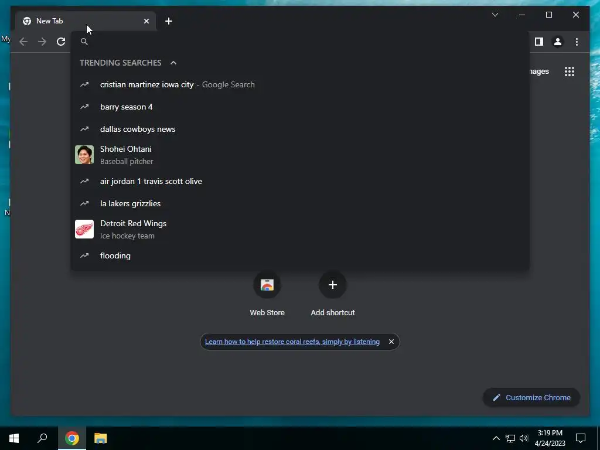The width and height of the screenshot is (600, 450).
Task: Click trend arrow beside flooding
Action: tap(84, 255)
